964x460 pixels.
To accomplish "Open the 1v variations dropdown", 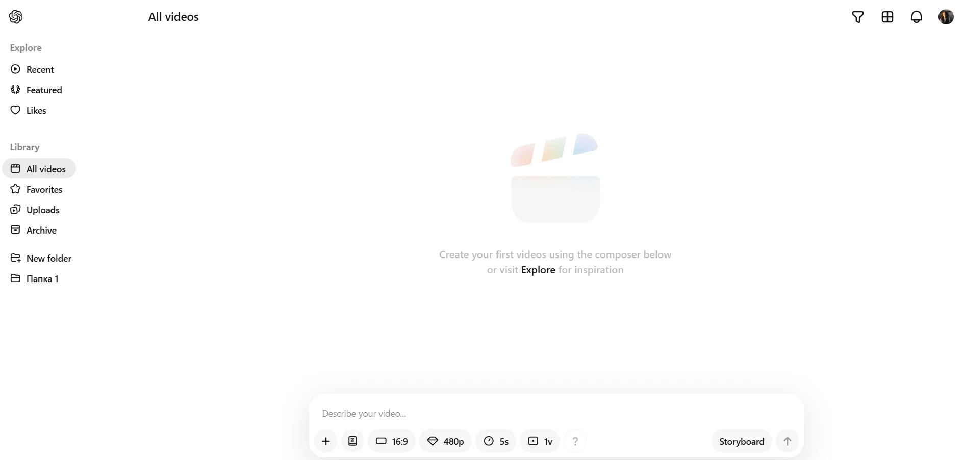I will [540, 441].
